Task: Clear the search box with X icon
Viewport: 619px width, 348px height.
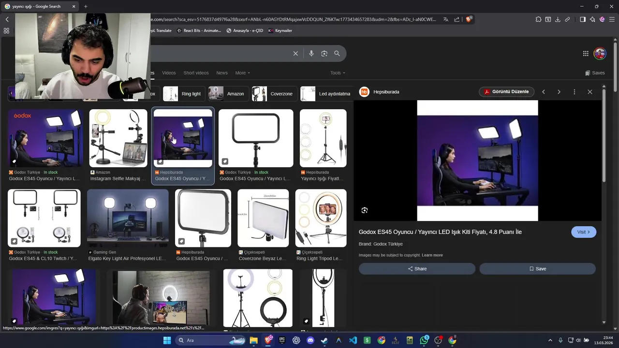Action: tap(295, 54)
